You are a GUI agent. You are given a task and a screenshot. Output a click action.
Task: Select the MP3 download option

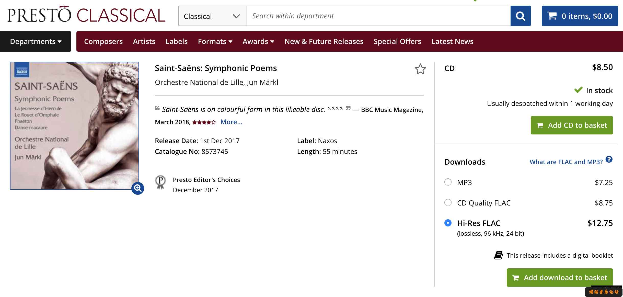click(x=448, y=182)
